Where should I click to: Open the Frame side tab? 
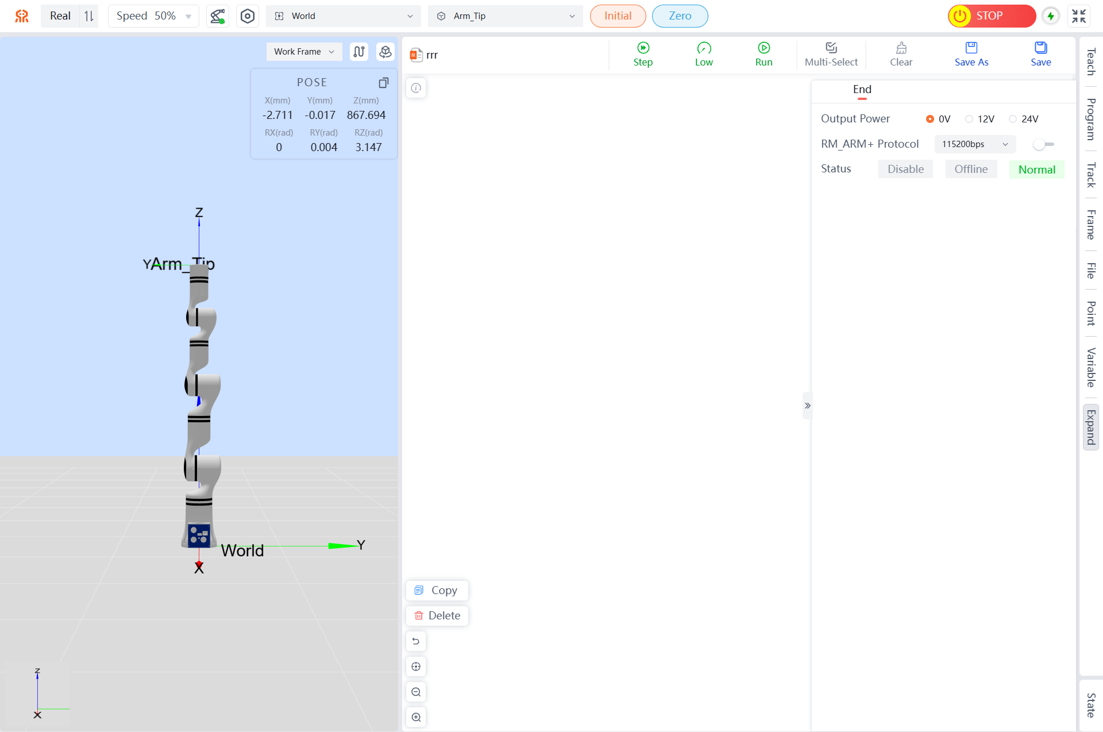tap(1090, 225)
